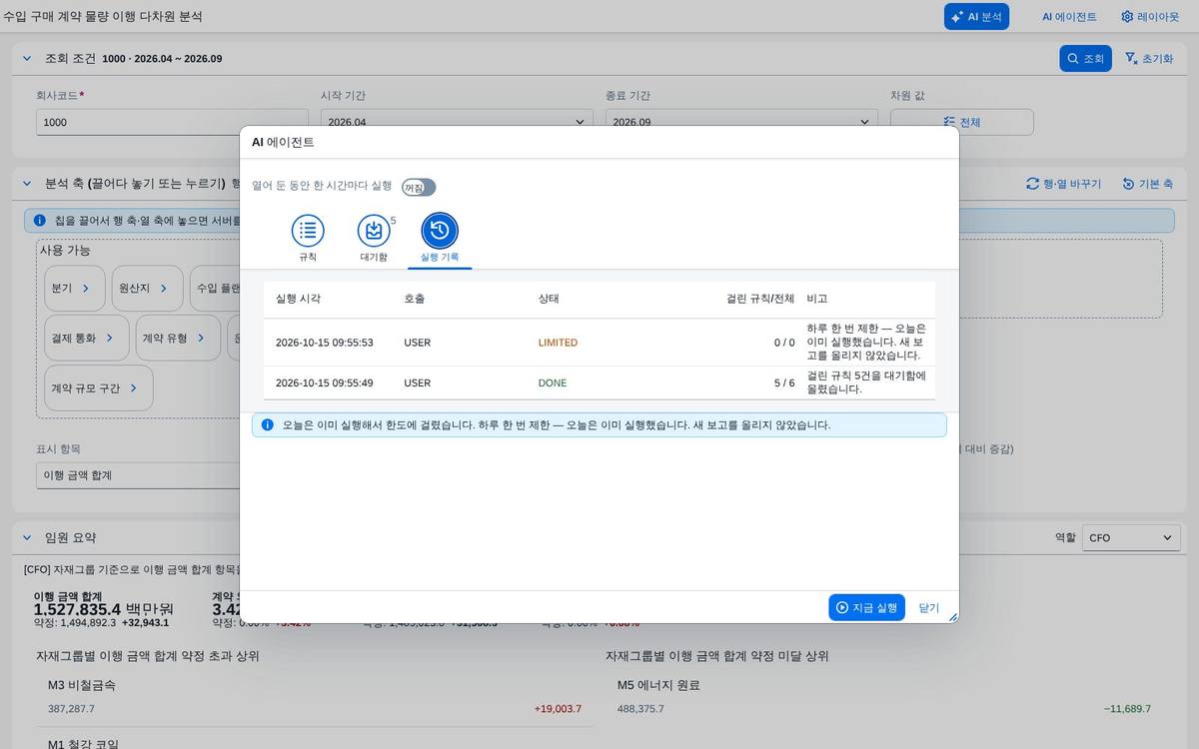Click the 지금 실행 button
1199x749 pixels.
[x=866, y=607]
